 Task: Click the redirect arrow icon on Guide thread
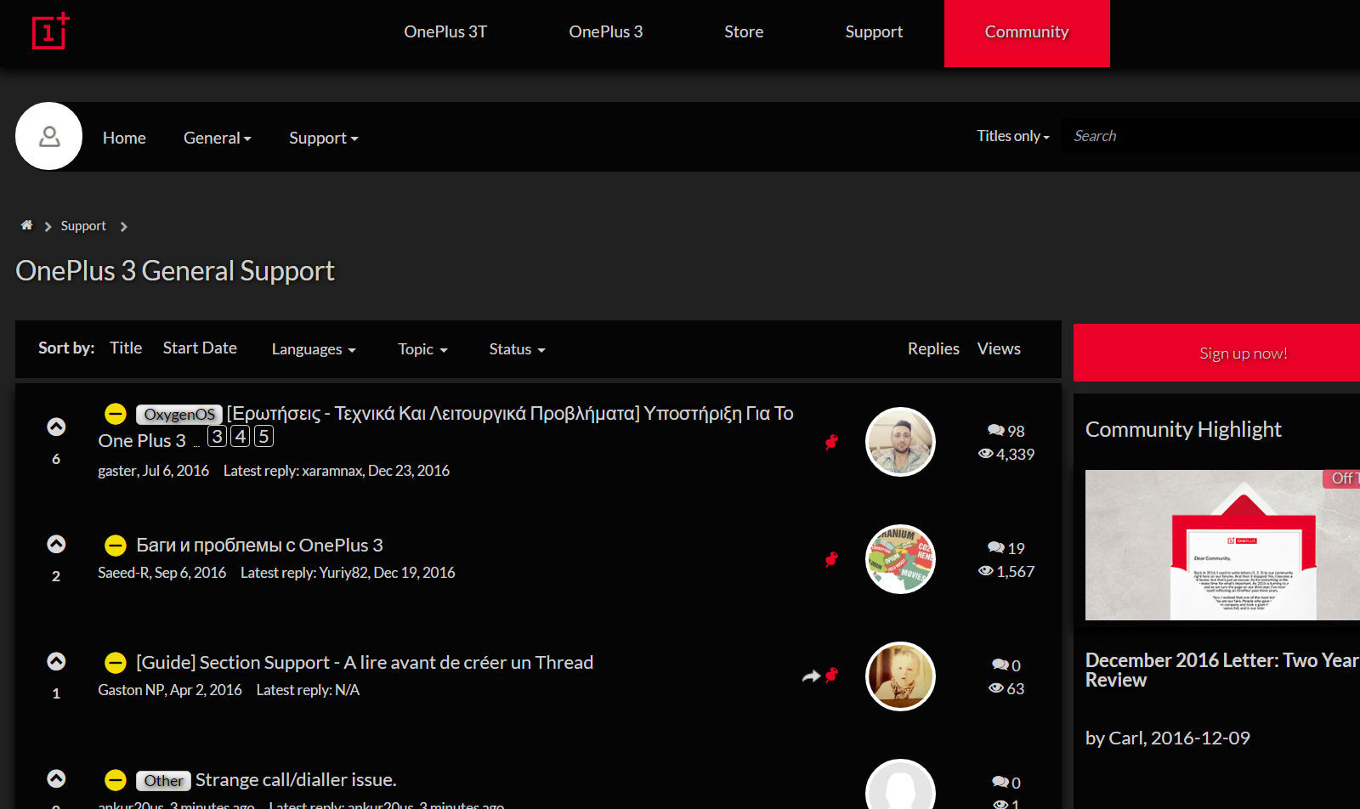click(x=811, y=676)
